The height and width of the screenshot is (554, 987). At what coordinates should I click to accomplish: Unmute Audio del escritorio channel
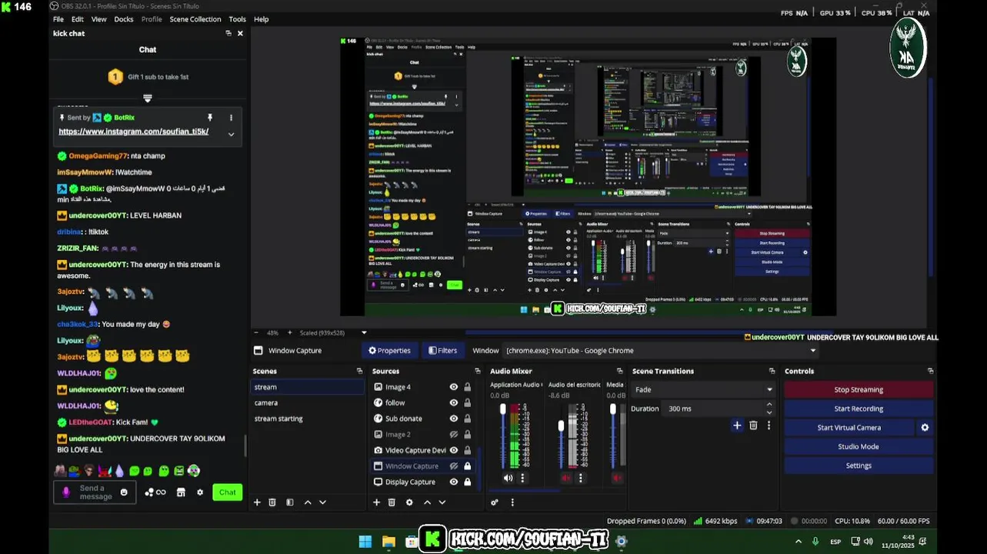566,478
